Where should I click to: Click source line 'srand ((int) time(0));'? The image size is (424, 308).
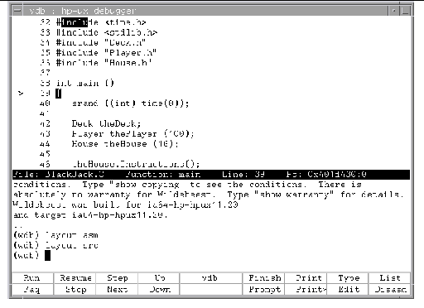pyautogui.click(x=130, y=103)
